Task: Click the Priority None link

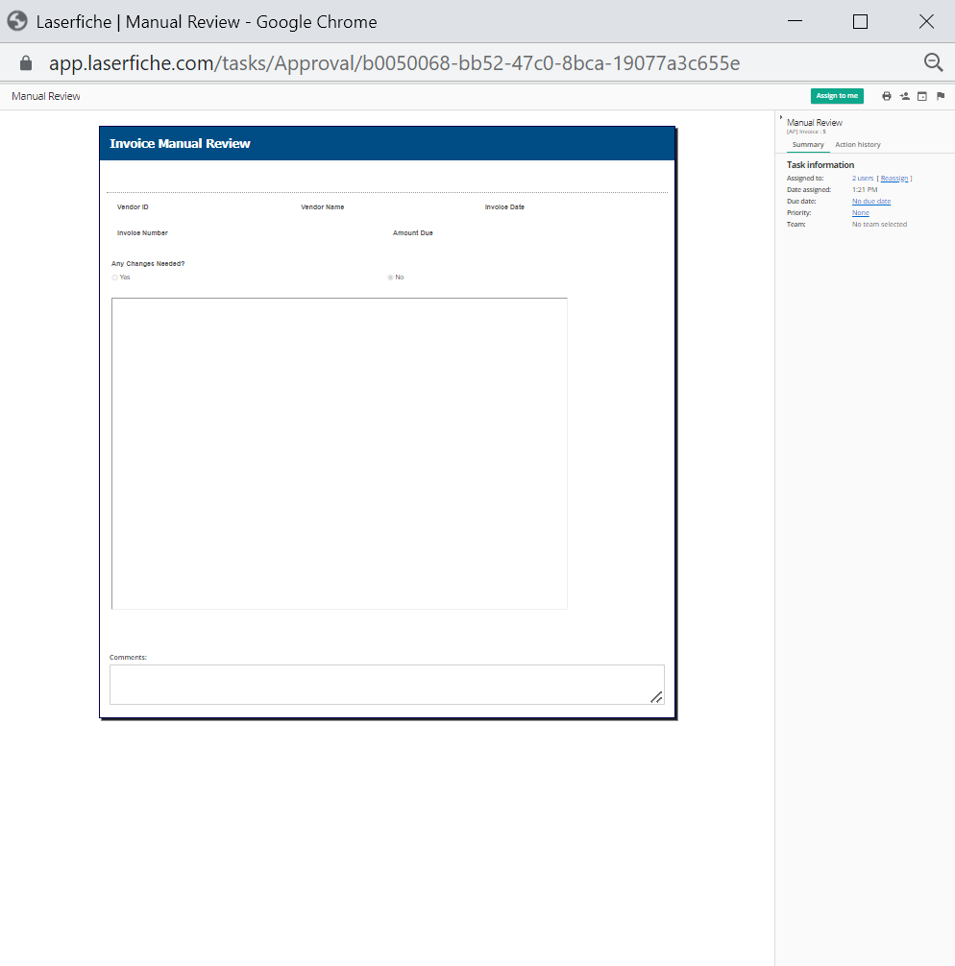Action: (860, 212)
